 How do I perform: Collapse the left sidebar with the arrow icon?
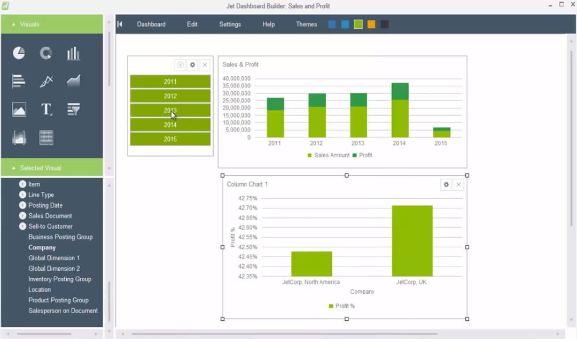click(x=120, y=24)
